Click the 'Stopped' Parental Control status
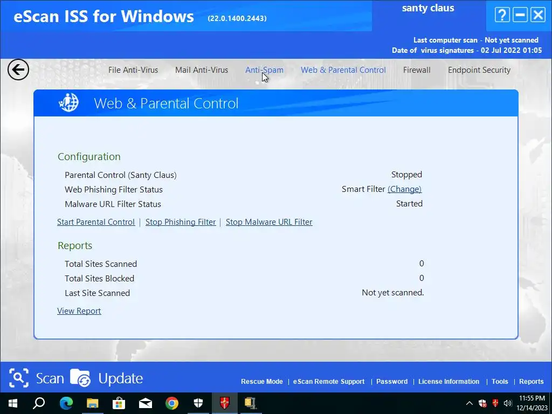Screen dimensions: 552x414 [406, 175]
